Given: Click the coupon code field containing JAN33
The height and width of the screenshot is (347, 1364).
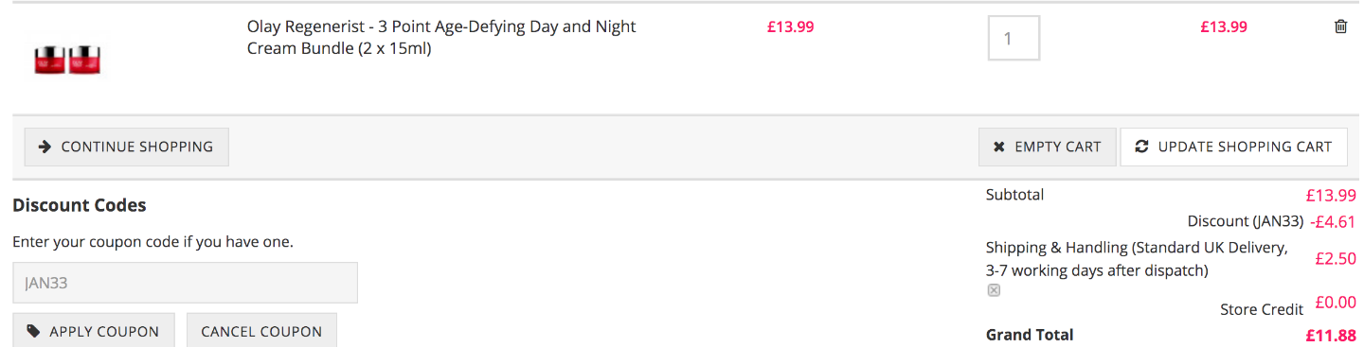Looking at the screenshot, I should (x=185, y=283).
